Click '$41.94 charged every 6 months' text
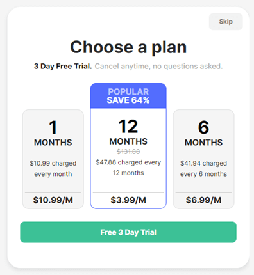This screenshot has width=254, height=275. [203, 169]
